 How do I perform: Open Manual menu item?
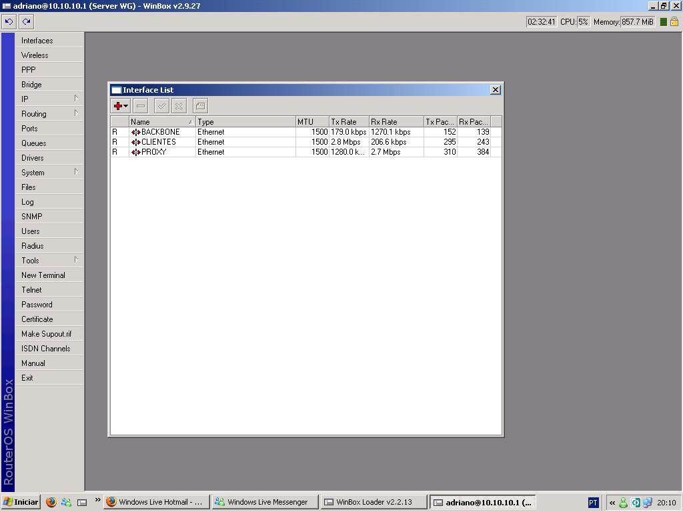[x=49, y=363]
